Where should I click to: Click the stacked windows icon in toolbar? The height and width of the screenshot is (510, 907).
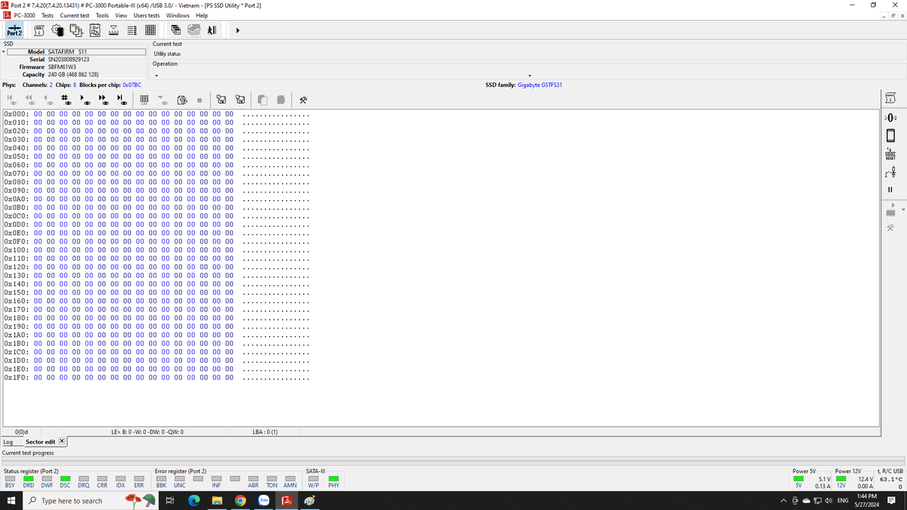[x=176, y=30]
